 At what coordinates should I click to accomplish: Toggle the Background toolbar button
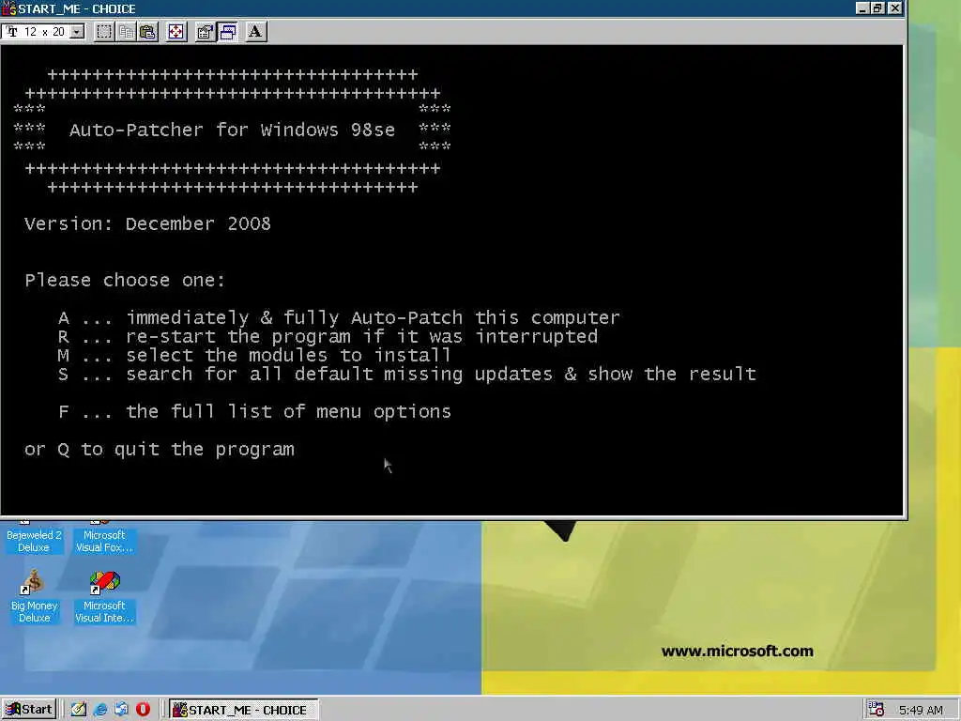(x=228, y=32)
